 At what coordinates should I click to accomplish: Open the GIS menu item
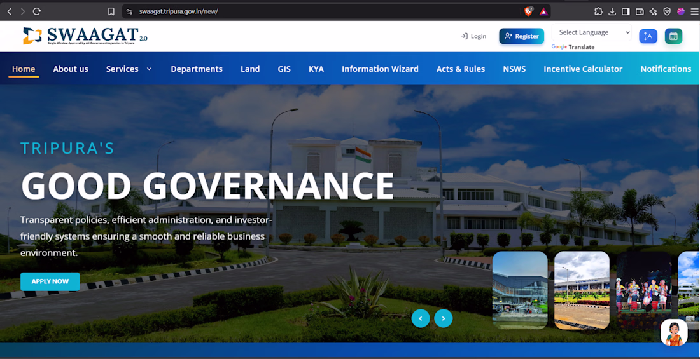pos(284,69)
